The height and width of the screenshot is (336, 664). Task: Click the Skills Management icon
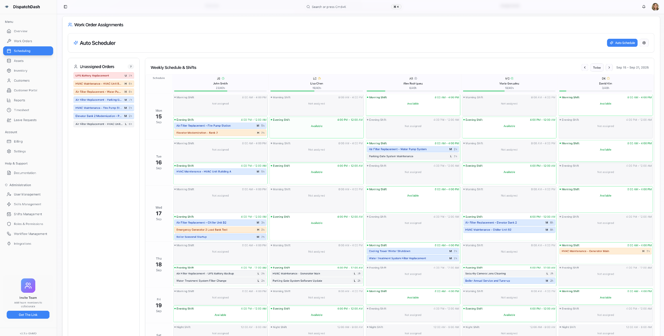pyautogui.click(x=9, y=204)
